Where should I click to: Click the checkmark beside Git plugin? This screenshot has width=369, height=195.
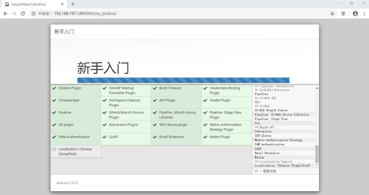coord(54,125)
